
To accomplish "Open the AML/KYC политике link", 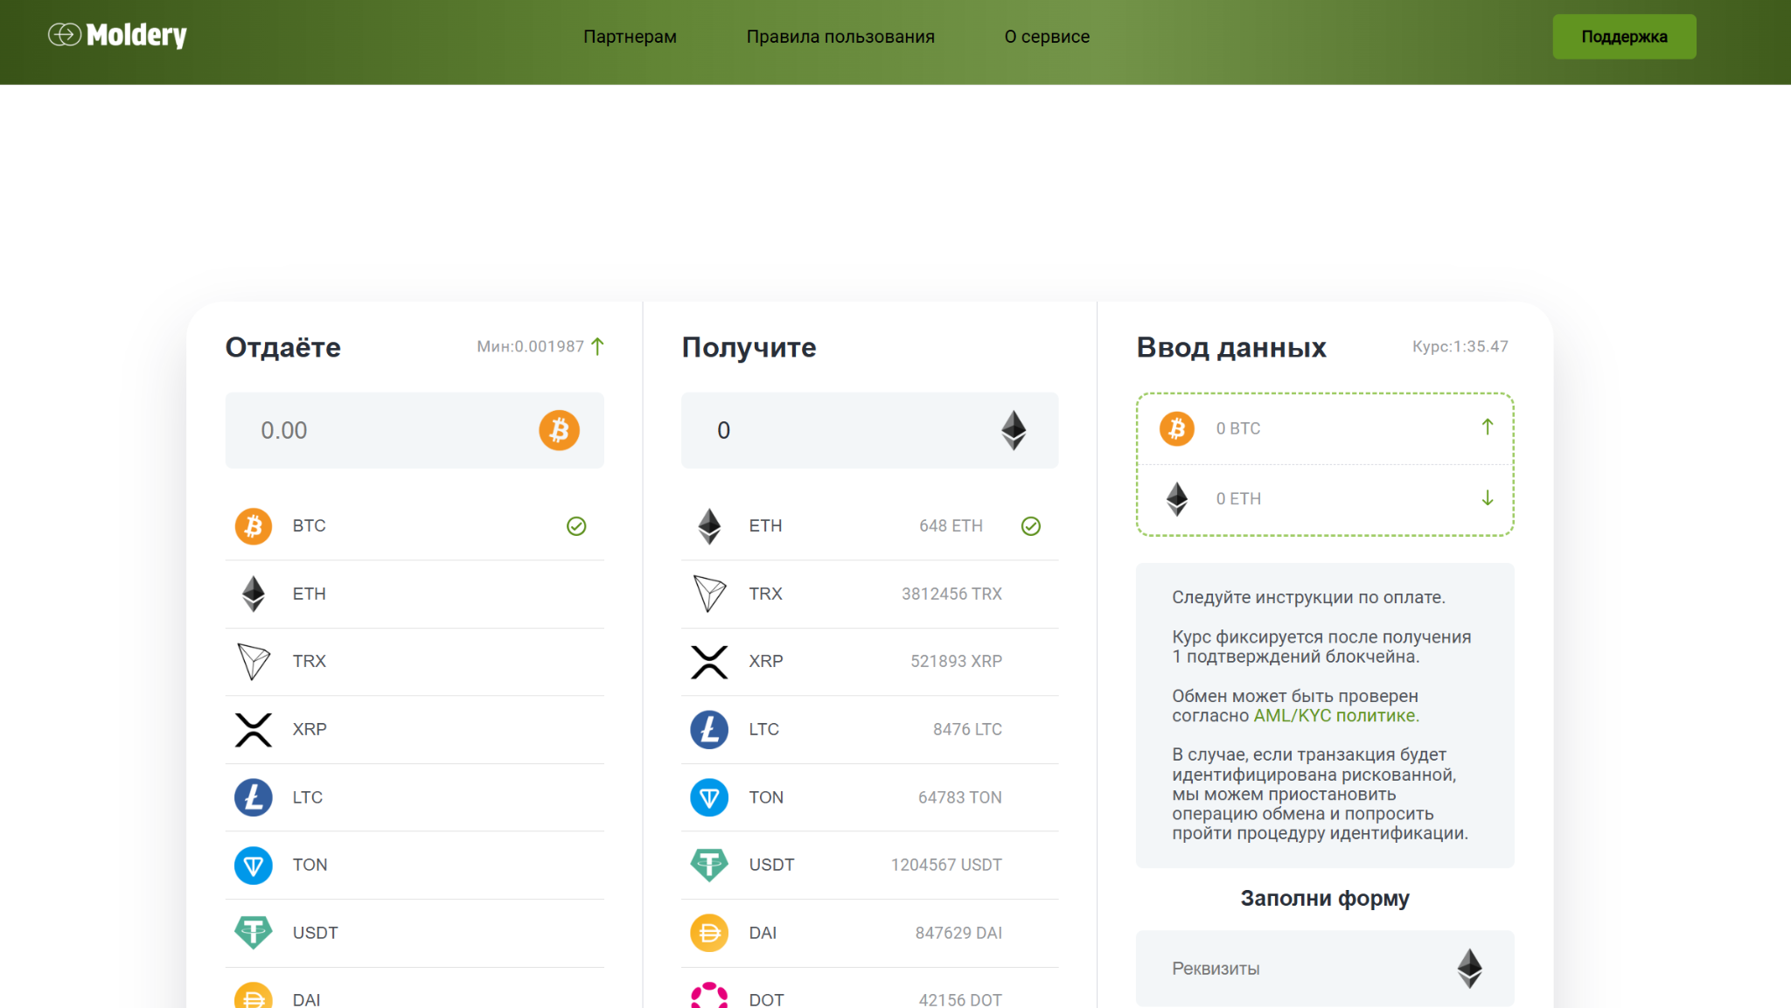I will tap(1336, 716).
